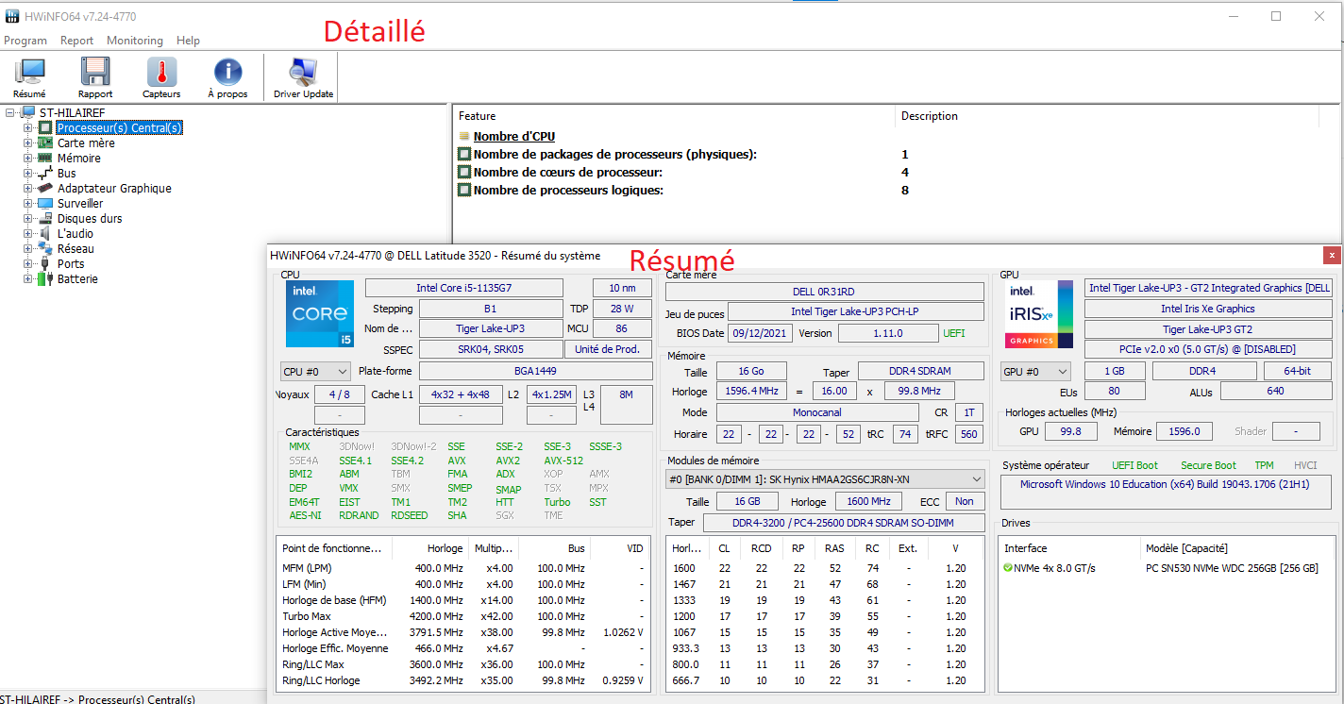Expand the Carte mère tree node
Image resolution: width=1344 pixels, height=704 pixels.
(x=28, y=143)
